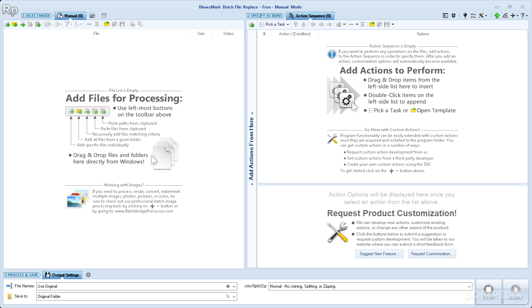The image size is (532, 308).
Task: Click the shield security icon
Action: click(453, 16)
